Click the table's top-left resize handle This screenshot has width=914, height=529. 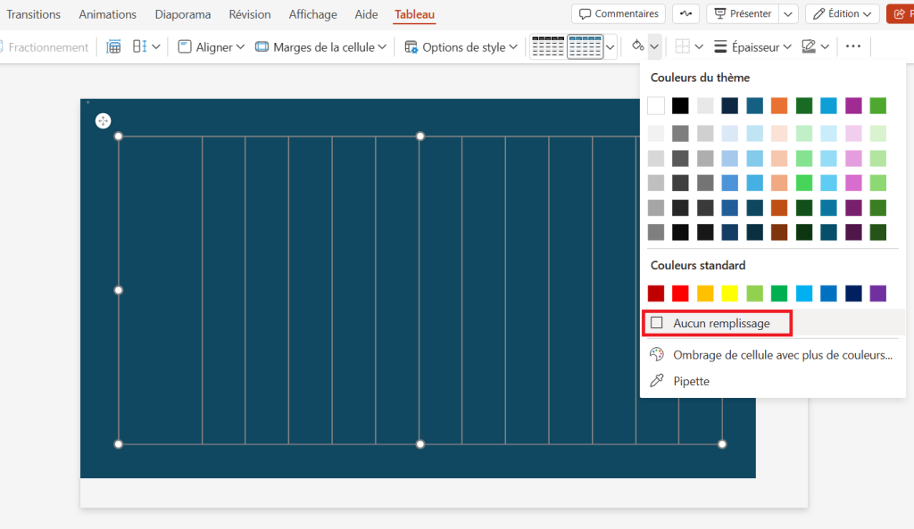pos(119,136)
